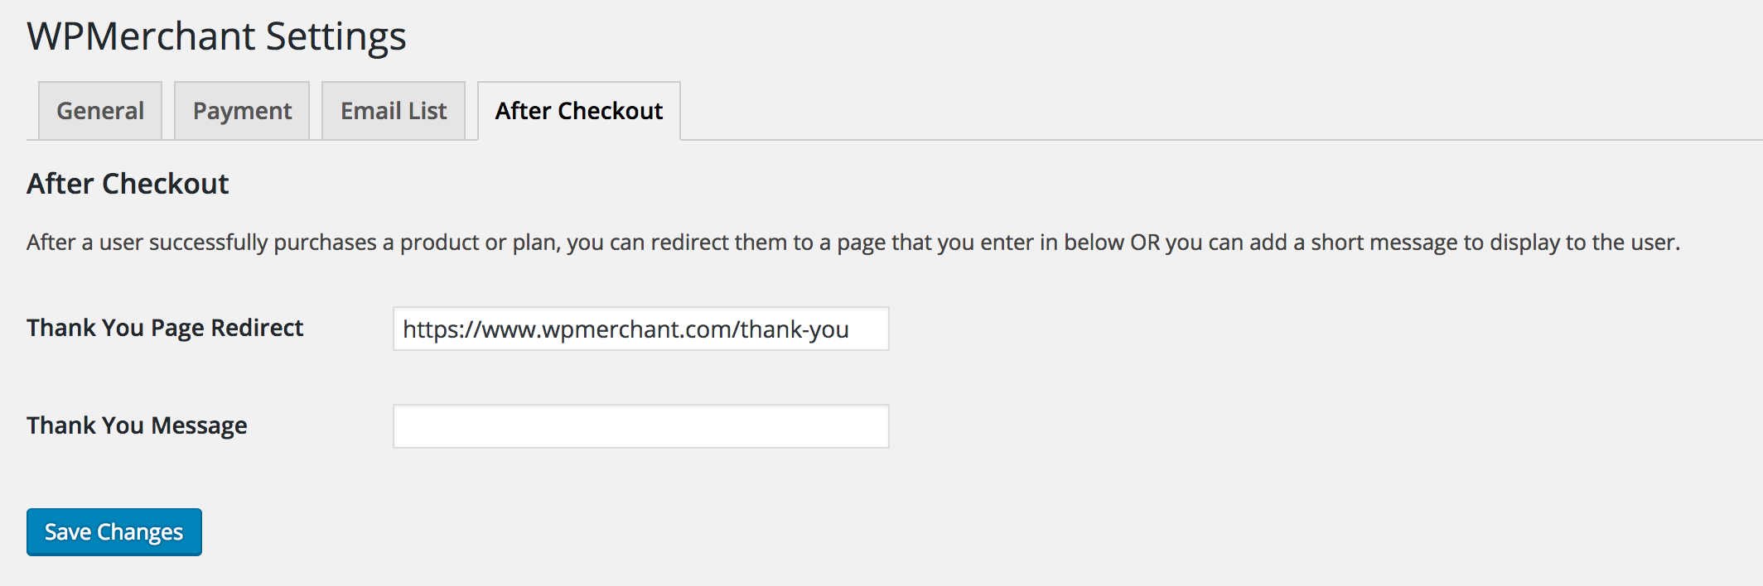This screenshot has height=586, width=1763.
Task: Select the blank message text box
Action: (640, 426)
